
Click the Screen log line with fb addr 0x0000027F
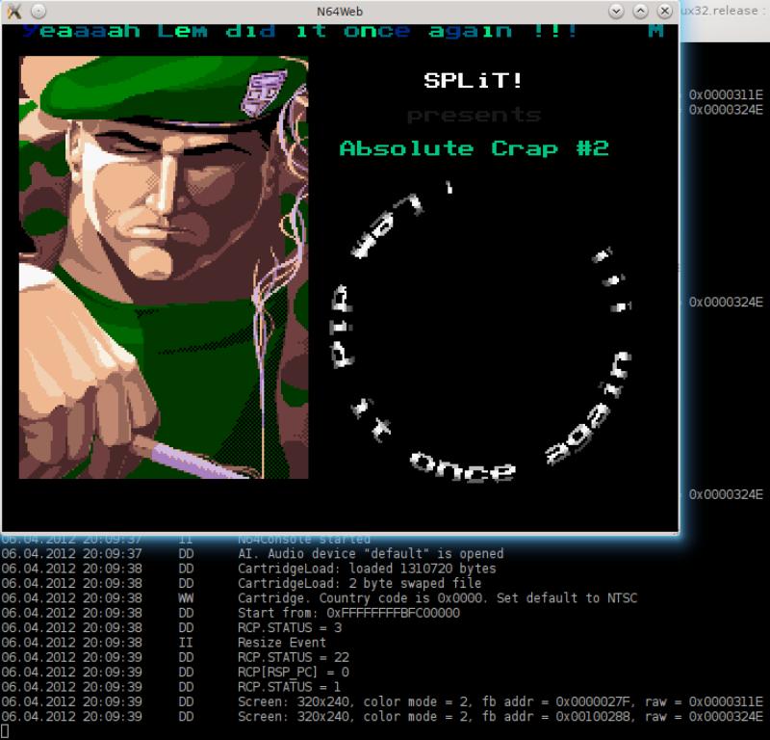(500, 701)
